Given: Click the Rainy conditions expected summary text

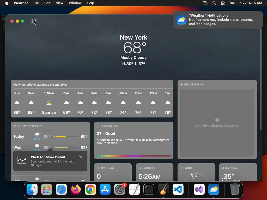Looking at the screenshot, I should tap(40, 85).
